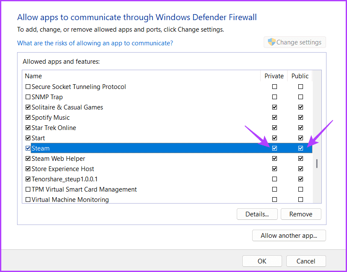Enable Public for SNMP Trap
Viewport: 347px width, 272px height.
300,97
